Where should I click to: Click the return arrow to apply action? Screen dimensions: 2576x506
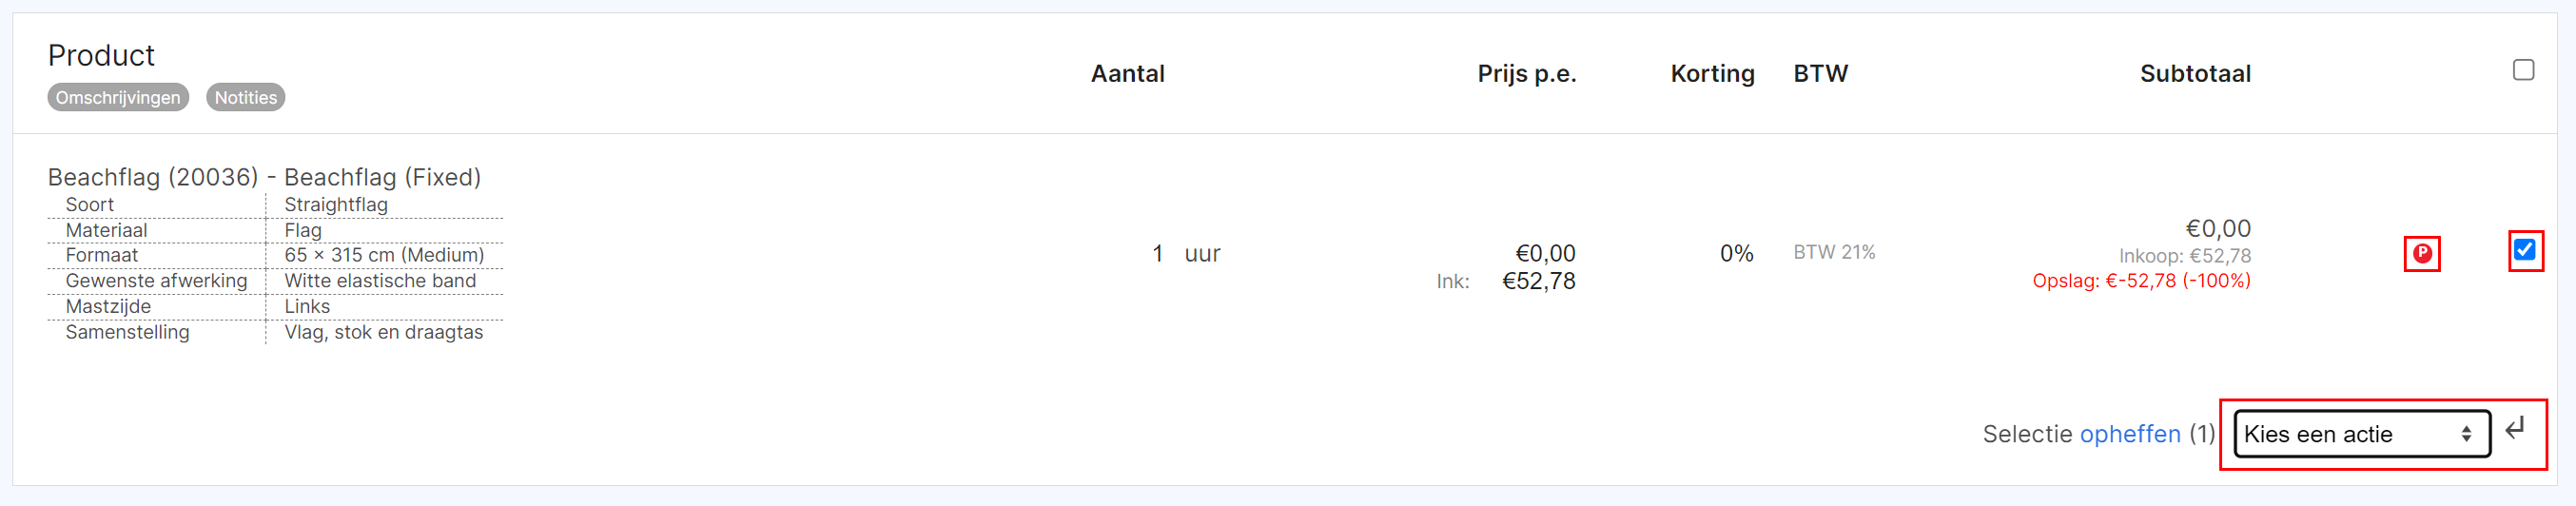2515,430
